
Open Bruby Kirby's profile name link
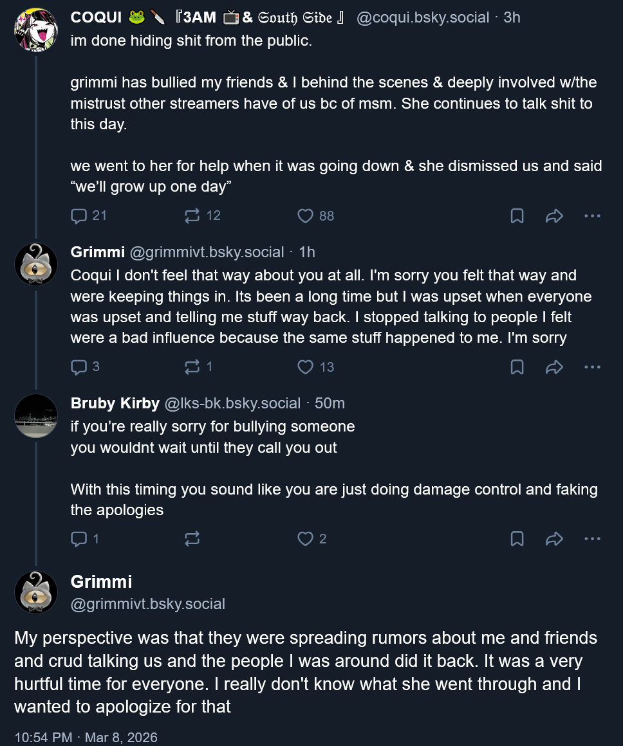pos(115,403)
